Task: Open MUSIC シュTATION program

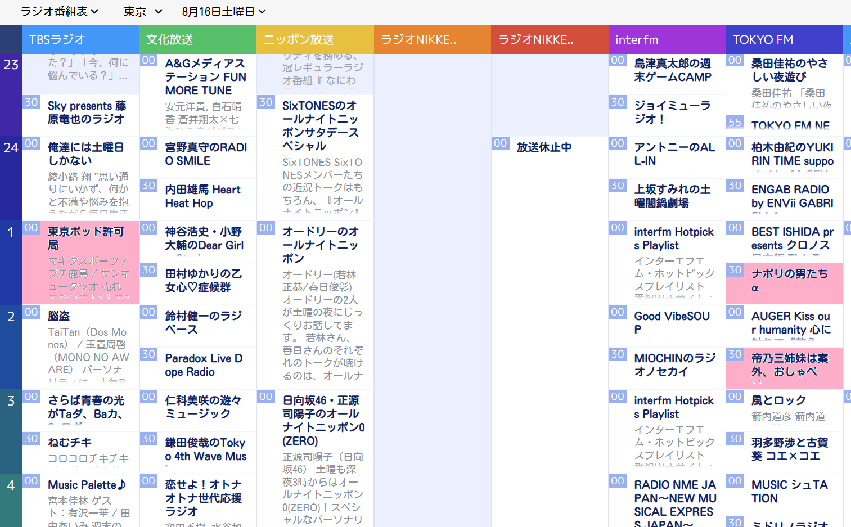Action: (x=784, y=495)
